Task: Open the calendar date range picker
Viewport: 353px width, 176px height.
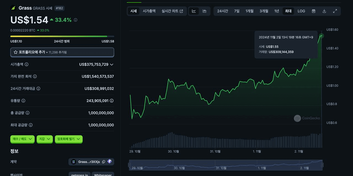Action: click(x=314, y=11)
